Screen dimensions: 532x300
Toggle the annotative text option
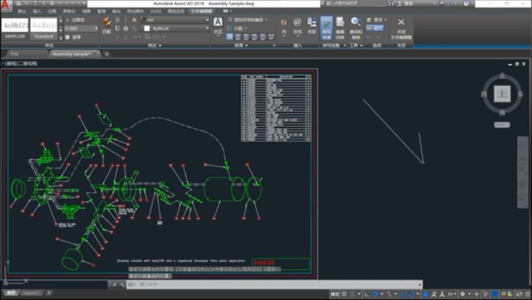tap(76, 20)
